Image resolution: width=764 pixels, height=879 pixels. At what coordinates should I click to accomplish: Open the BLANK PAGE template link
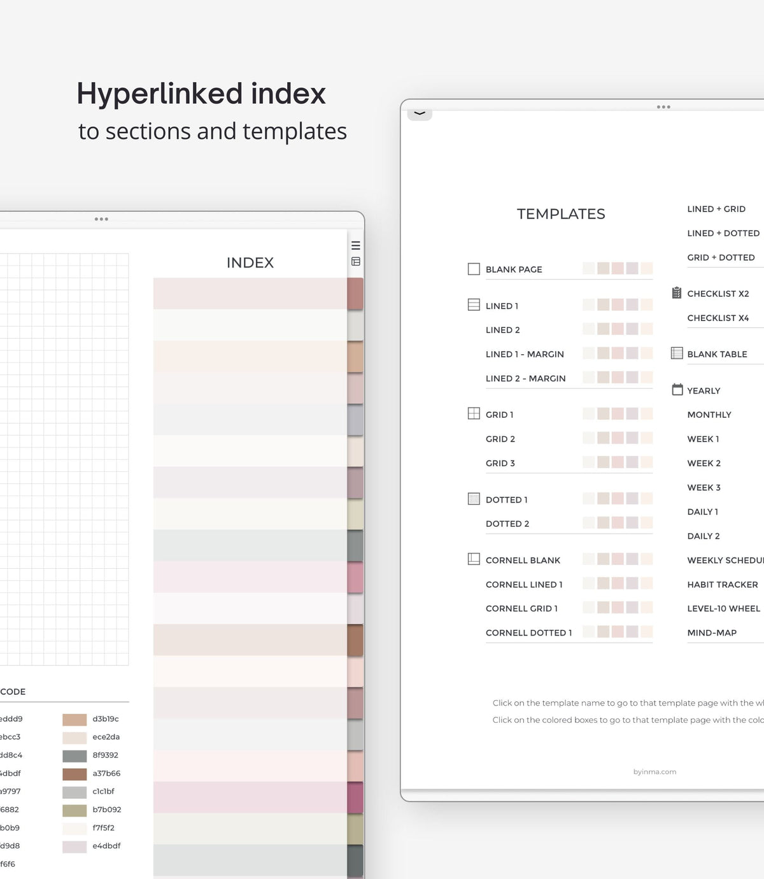[x=514, y=269]
